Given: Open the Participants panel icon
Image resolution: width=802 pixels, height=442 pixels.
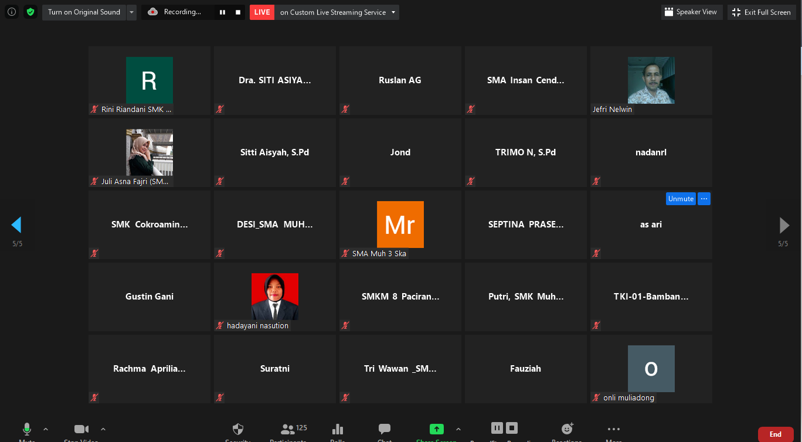Looking at the screenshot, I should (x=288, y=430).
